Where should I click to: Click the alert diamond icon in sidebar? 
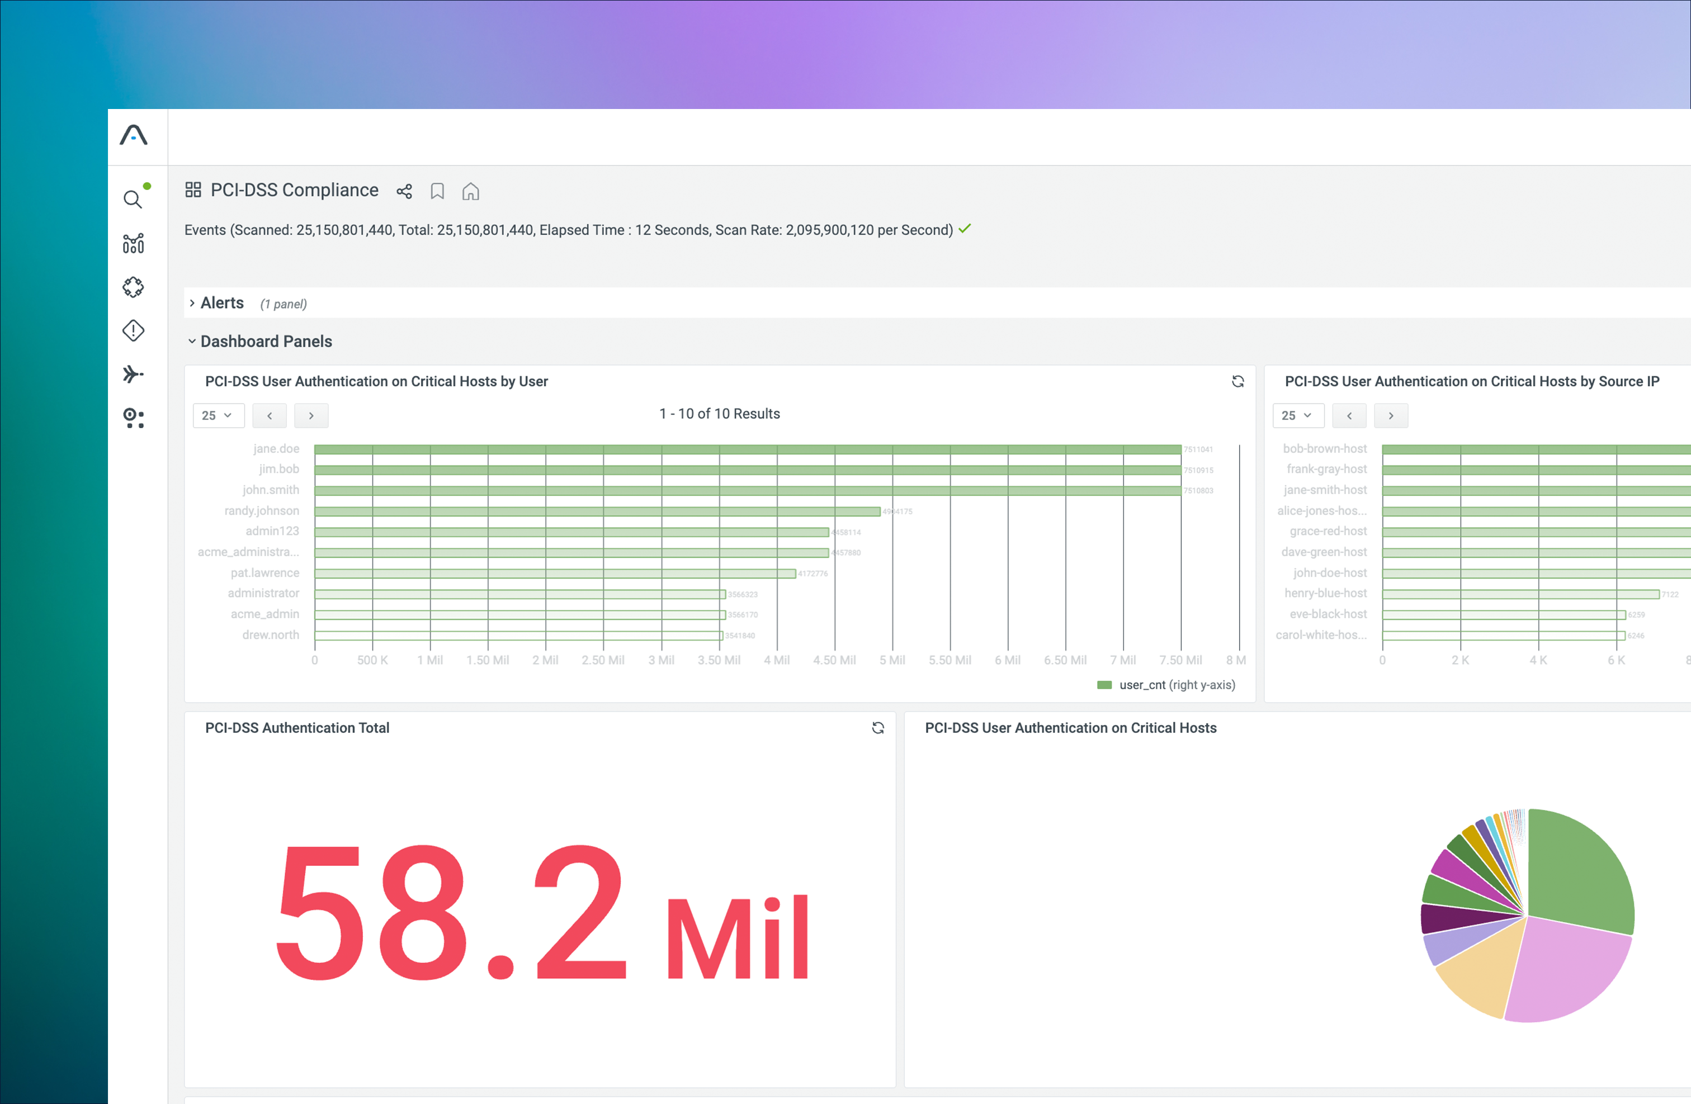pos(133,330)
